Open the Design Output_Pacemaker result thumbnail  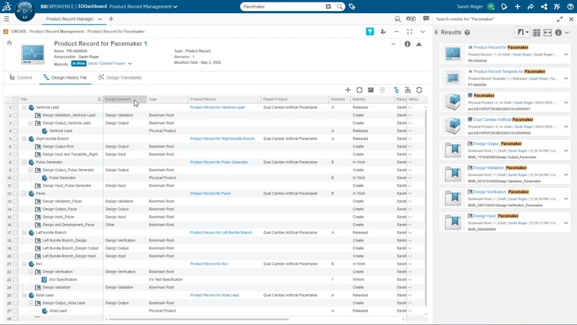point(453,150)
